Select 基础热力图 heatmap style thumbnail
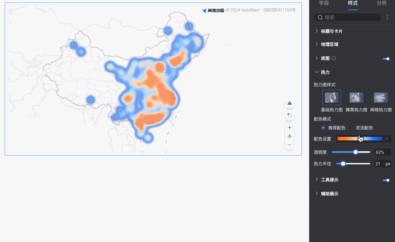 [x=332, y=98]
